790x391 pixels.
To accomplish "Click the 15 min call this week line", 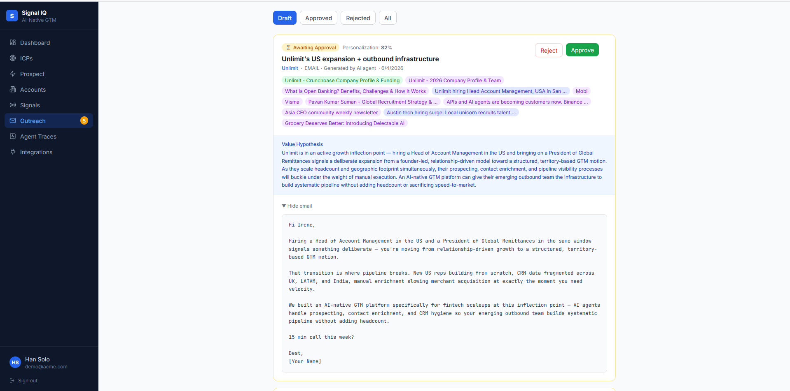I will pyautogui.click(x=321, y=337).
